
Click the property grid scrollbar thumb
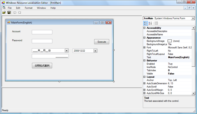coord(193,48)
